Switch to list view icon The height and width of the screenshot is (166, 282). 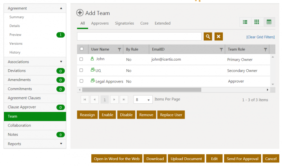(x=245, y=22)
